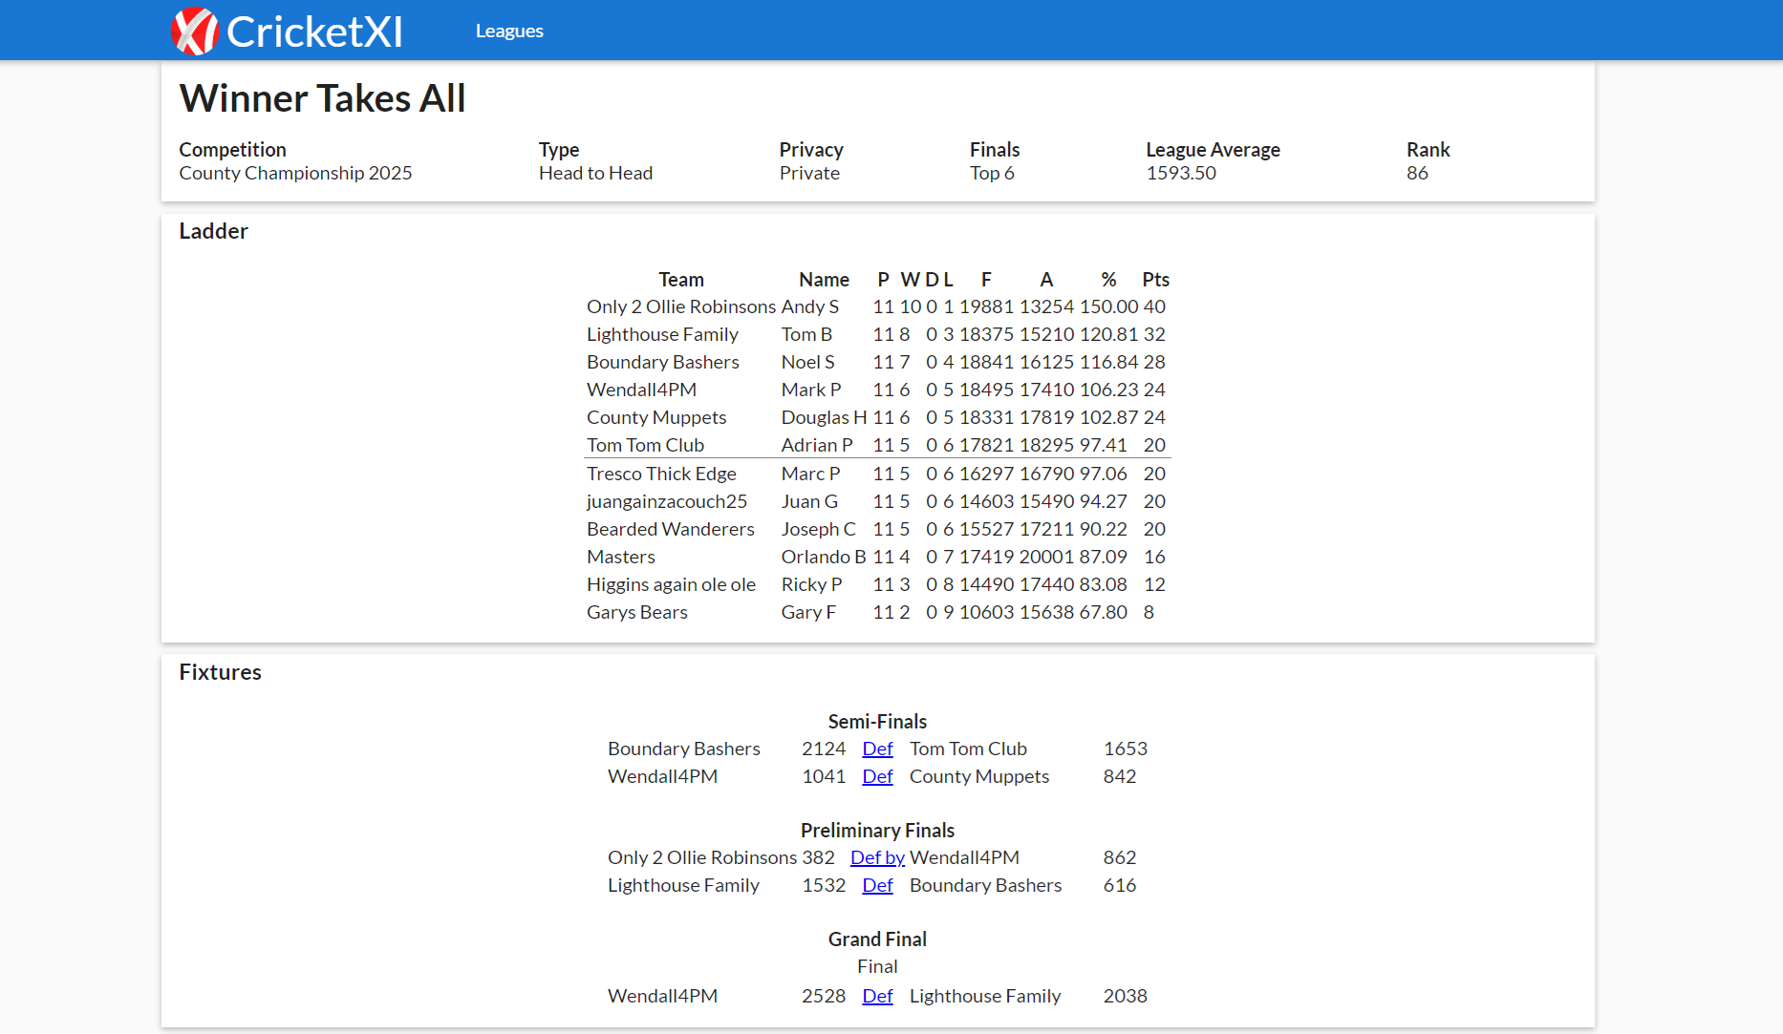Click the League Average value 1593.50
Screen dimensions: 1783x1034
(x=1181, y=174)
